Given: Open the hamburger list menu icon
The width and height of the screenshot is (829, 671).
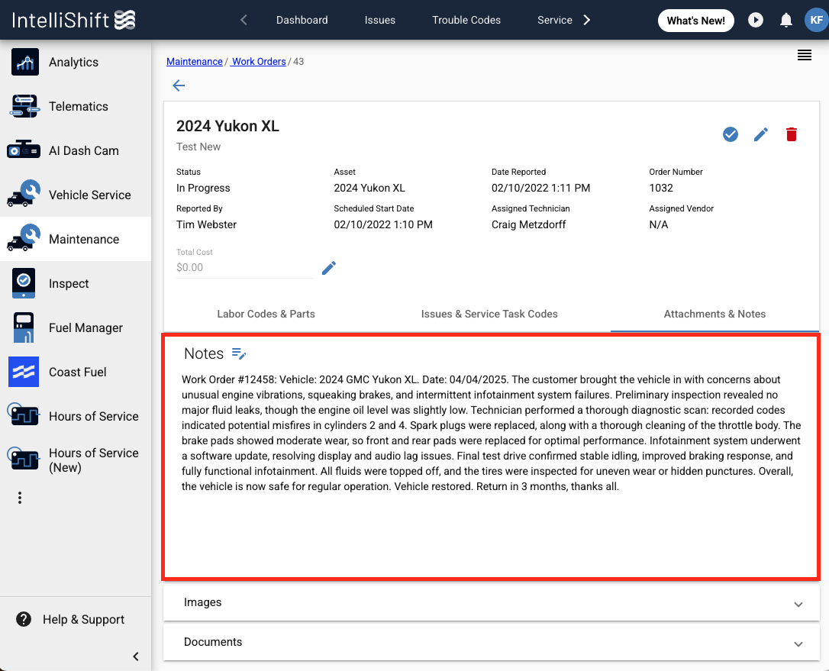Looking at the screenshot, I should click(805, 55).
